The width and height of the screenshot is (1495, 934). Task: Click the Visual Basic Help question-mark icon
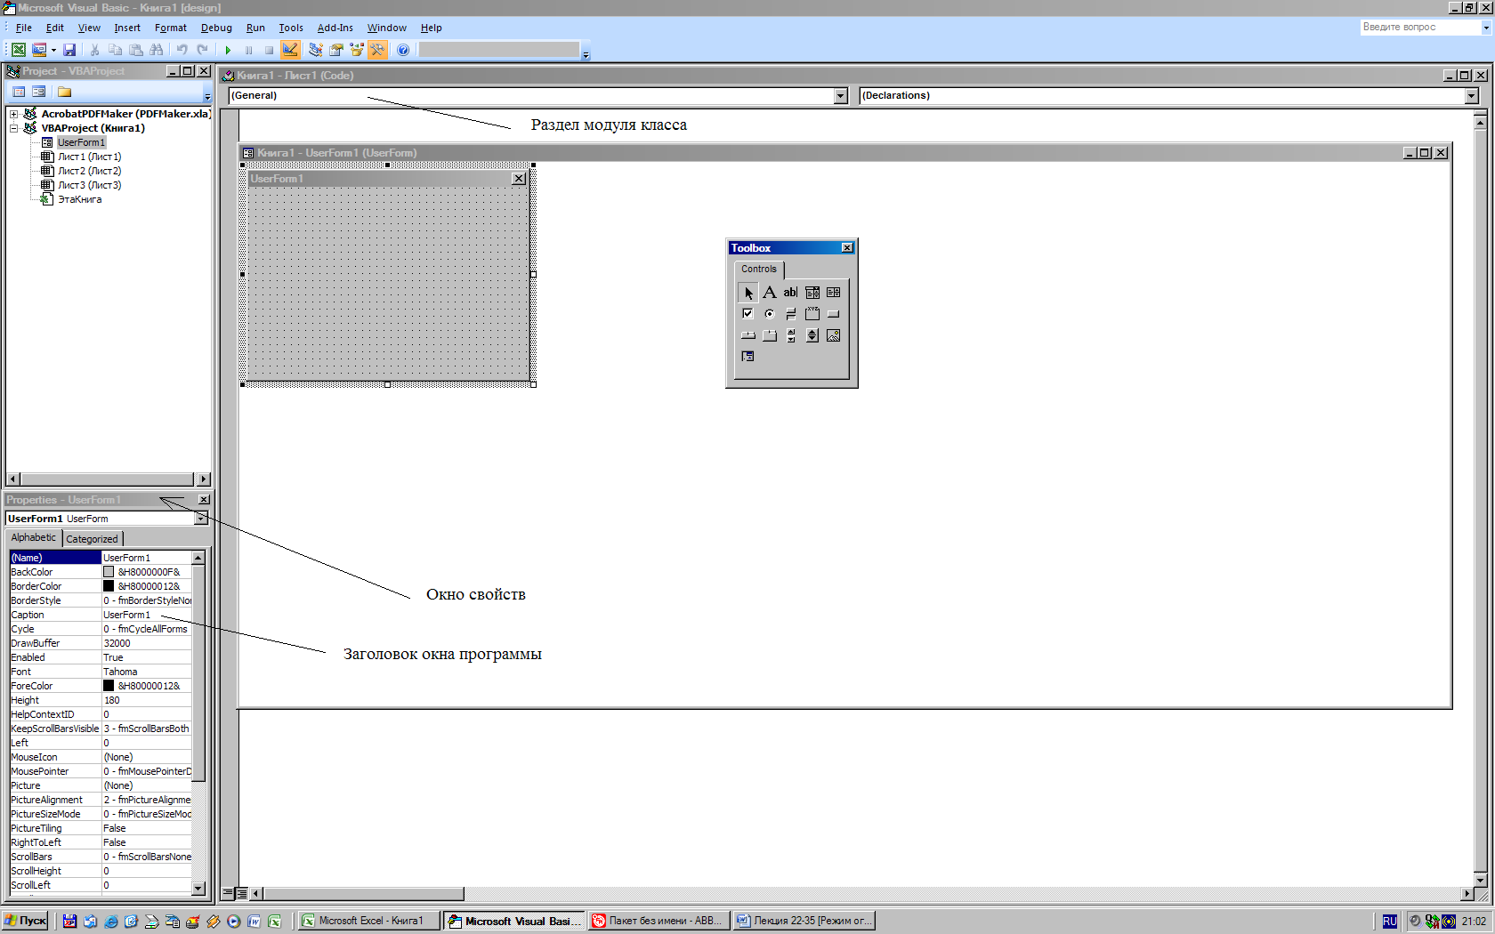[x=403, y=50]
